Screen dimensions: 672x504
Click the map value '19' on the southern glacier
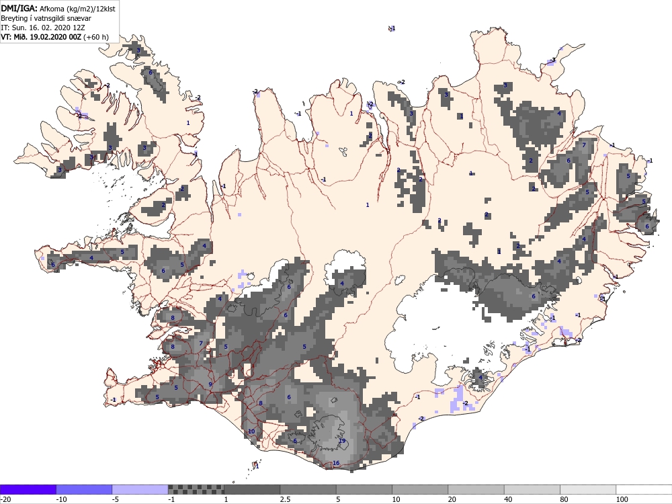click(x=342, y=441)
